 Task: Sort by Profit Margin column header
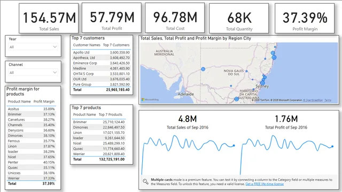44,101
